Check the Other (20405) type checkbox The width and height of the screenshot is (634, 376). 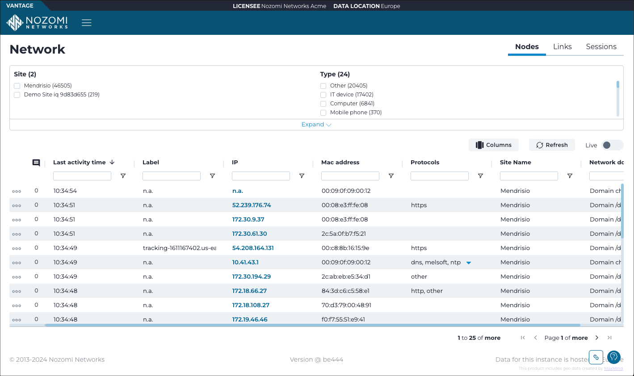(323, 86)
